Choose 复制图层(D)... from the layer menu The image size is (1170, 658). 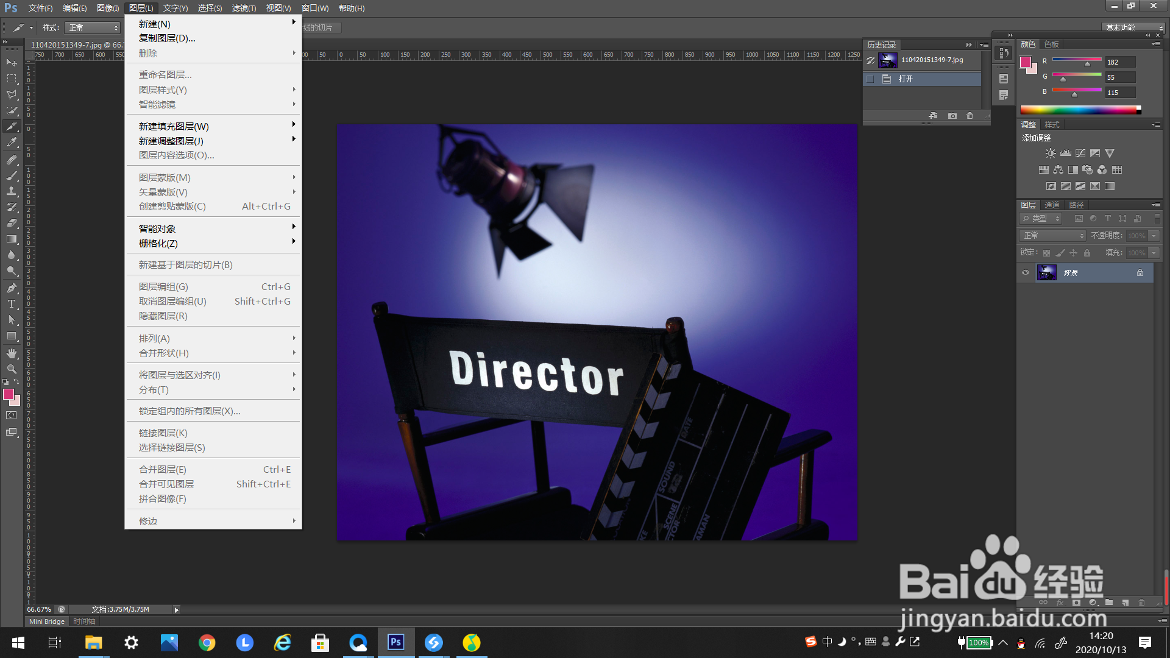(167, 38)
